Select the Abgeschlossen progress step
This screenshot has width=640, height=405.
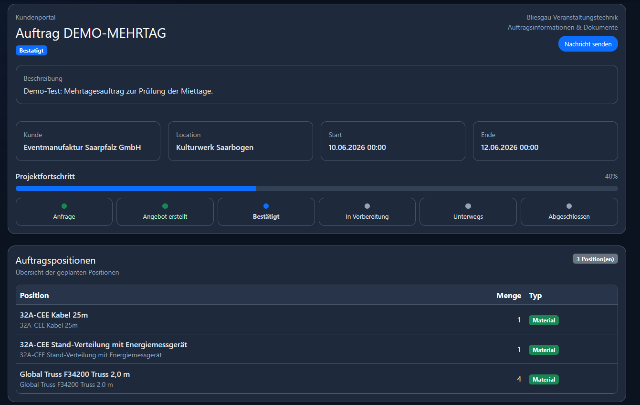tap(569, 212)
